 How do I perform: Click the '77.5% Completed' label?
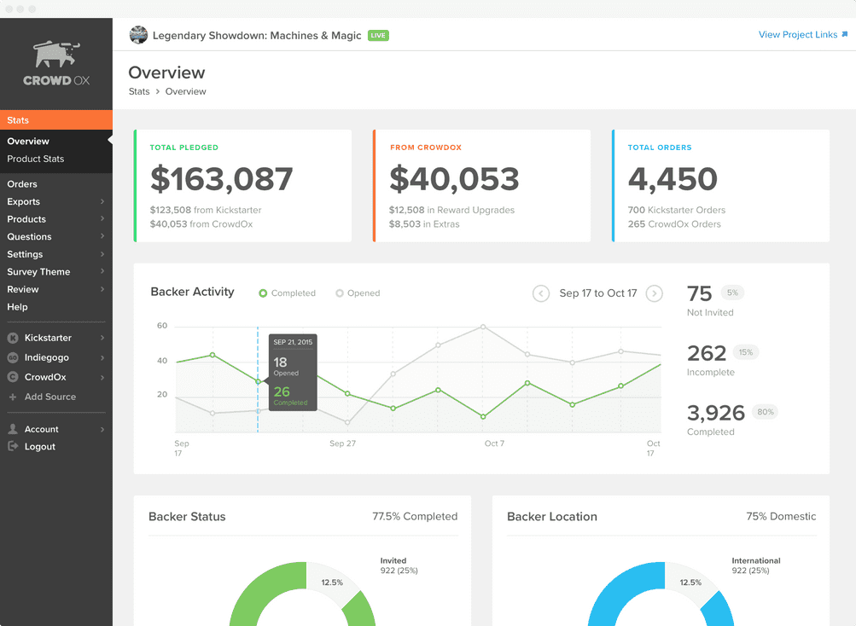click(x=415, y=516)
